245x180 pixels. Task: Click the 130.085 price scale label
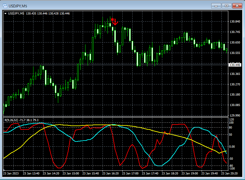pyautogui.click(x=235, y=105)
